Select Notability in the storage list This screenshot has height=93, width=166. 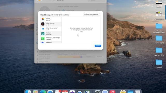(51, 42)
